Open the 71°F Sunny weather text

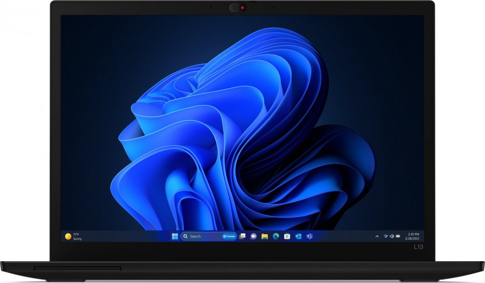point(77,236)
